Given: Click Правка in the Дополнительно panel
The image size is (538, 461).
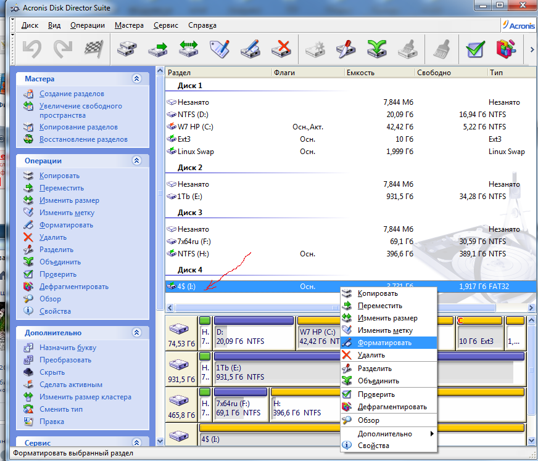Looking at the screenshot, I should (51, 422).
